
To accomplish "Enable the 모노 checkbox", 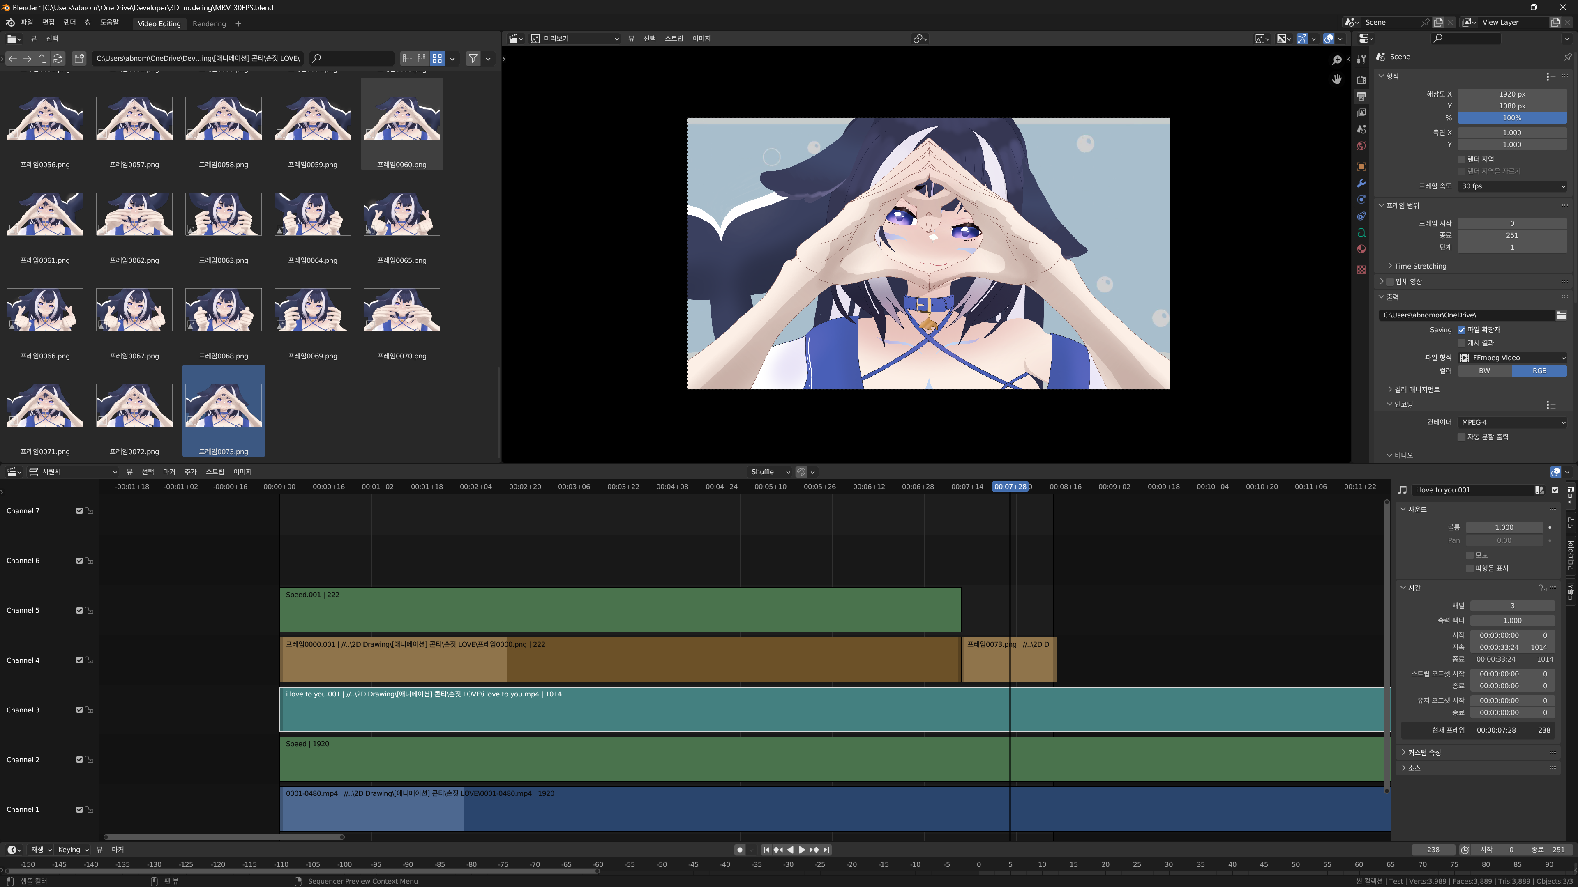I will (1470, 555).
